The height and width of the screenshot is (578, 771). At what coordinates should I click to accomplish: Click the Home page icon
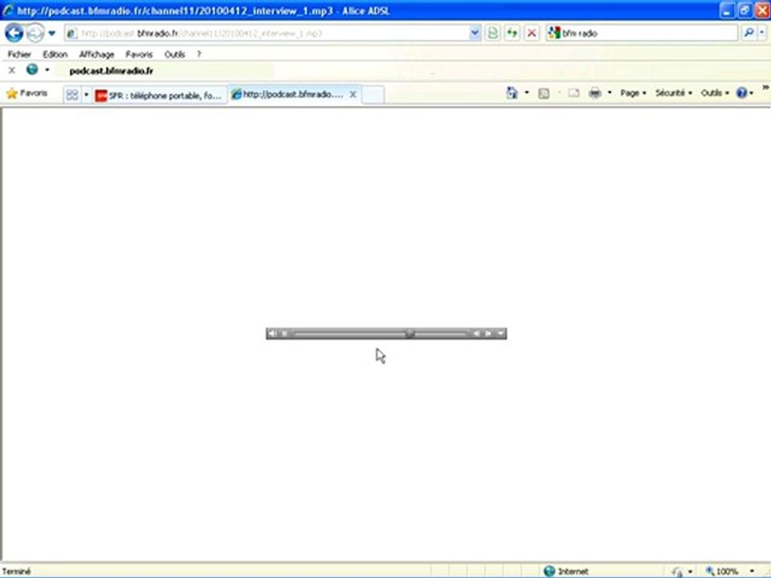tap(512, 93)
